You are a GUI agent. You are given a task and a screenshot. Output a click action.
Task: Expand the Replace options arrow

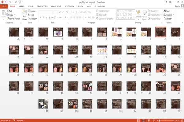point(174,15)
